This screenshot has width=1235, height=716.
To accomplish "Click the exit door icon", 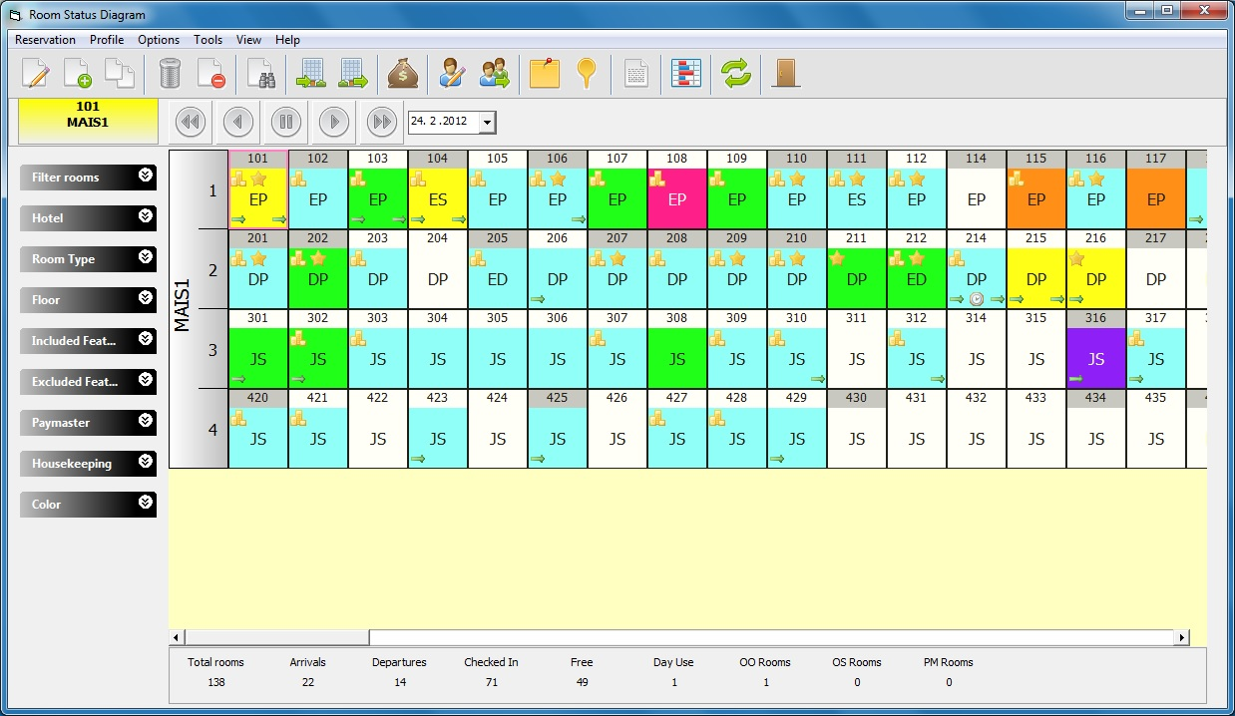I will 786,74.
